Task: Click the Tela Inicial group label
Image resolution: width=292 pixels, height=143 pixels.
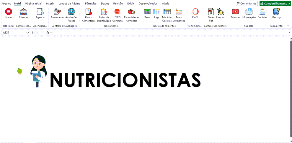Action: tap(9, 26)
